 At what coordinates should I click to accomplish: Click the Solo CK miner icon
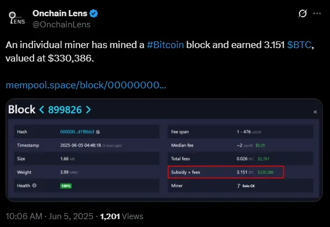[x=239, y=186]
